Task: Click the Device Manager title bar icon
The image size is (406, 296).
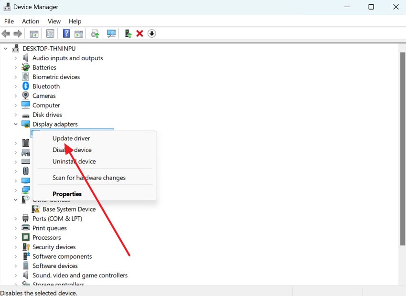Action: [7, 7]
